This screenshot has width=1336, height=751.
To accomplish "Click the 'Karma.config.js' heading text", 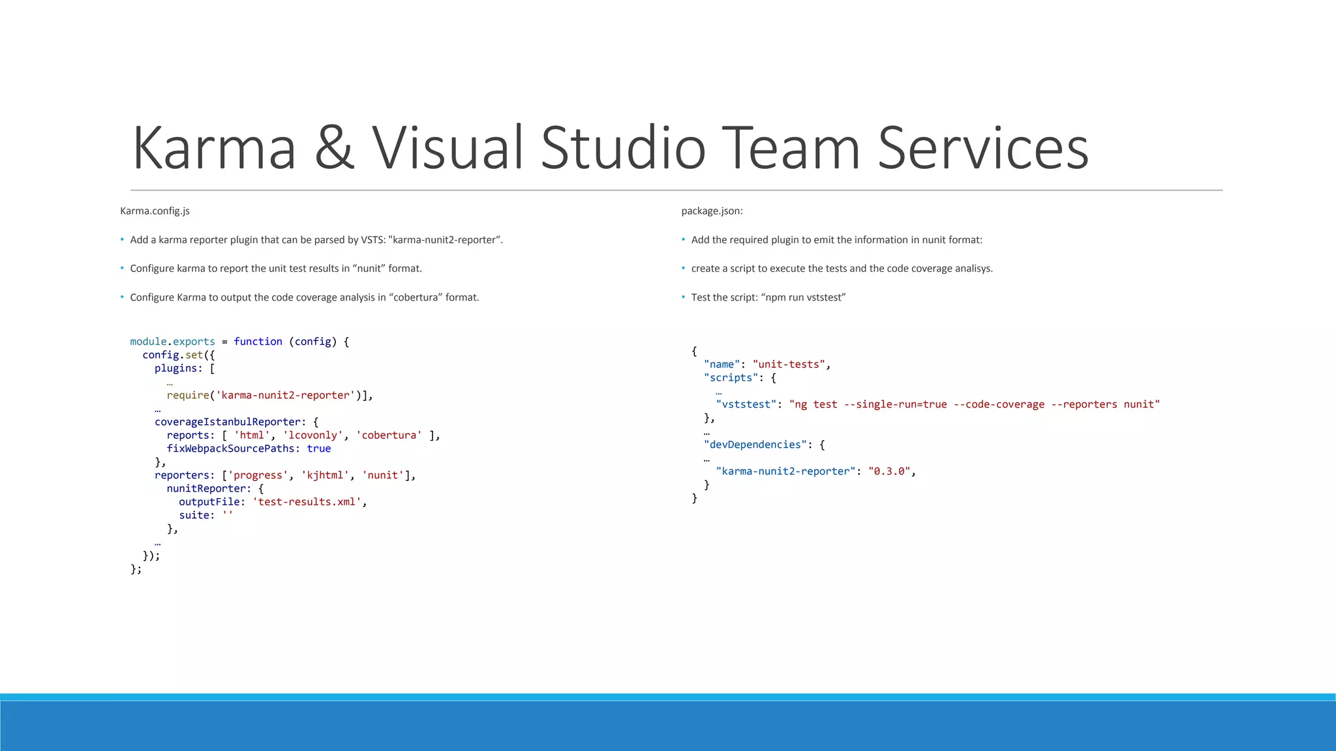I will 155,211.
